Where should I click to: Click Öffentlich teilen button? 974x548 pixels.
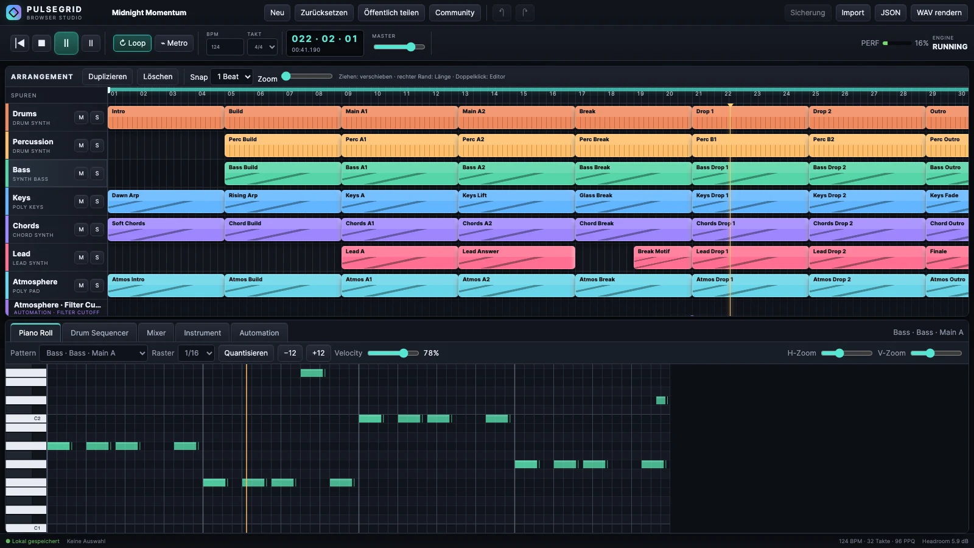point(391,13)
